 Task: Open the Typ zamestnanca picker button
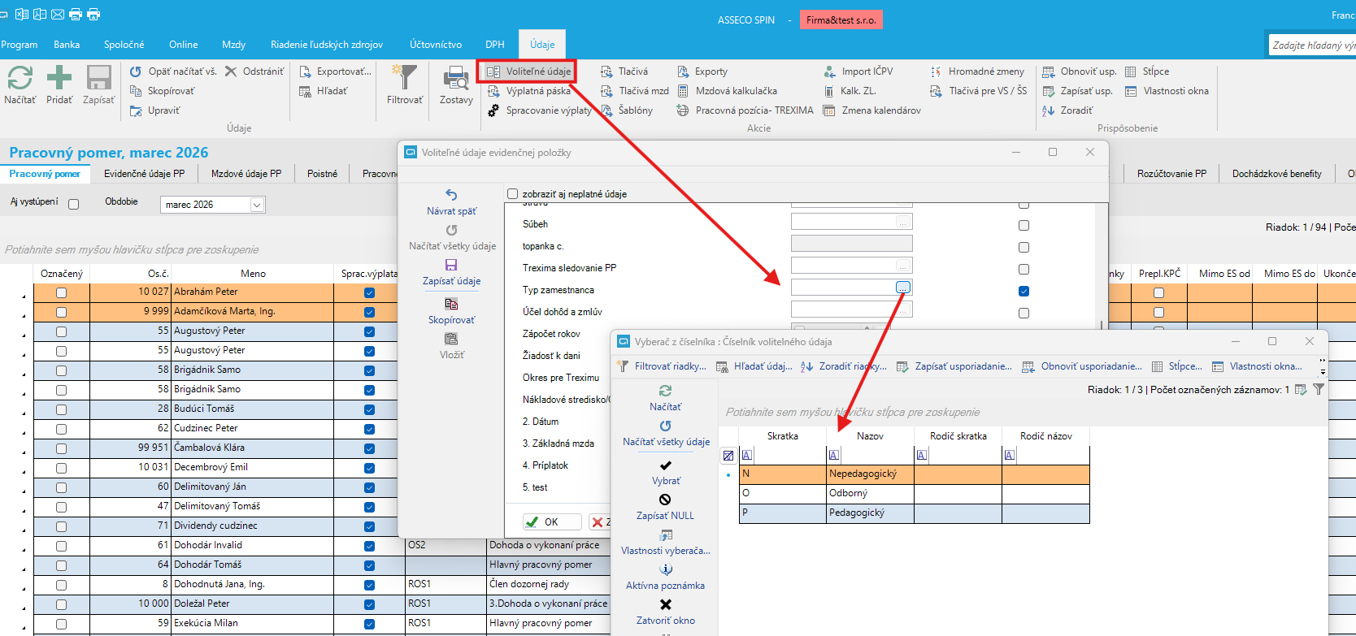tap(902, 288)
